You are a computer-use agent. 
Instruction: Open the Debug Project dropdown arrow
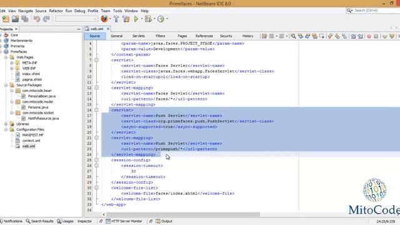click(x=154, y=19)
